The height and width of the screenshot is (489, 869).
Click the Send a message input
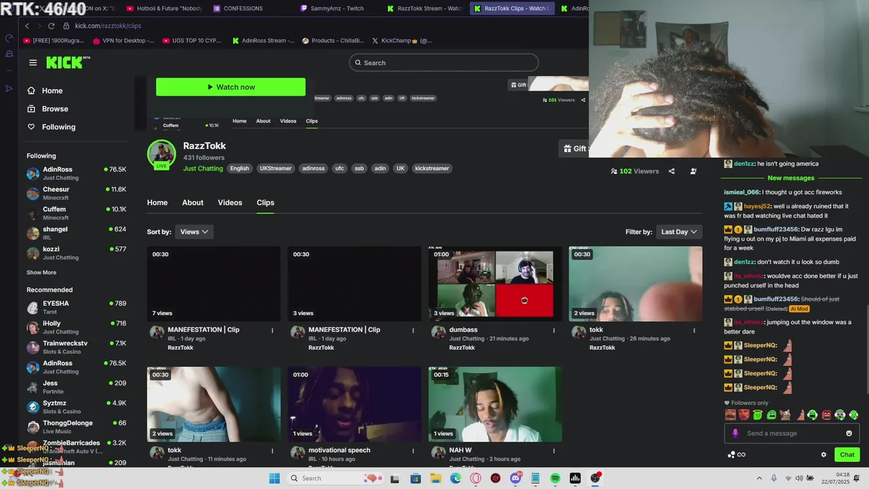[x=791, y=433]
